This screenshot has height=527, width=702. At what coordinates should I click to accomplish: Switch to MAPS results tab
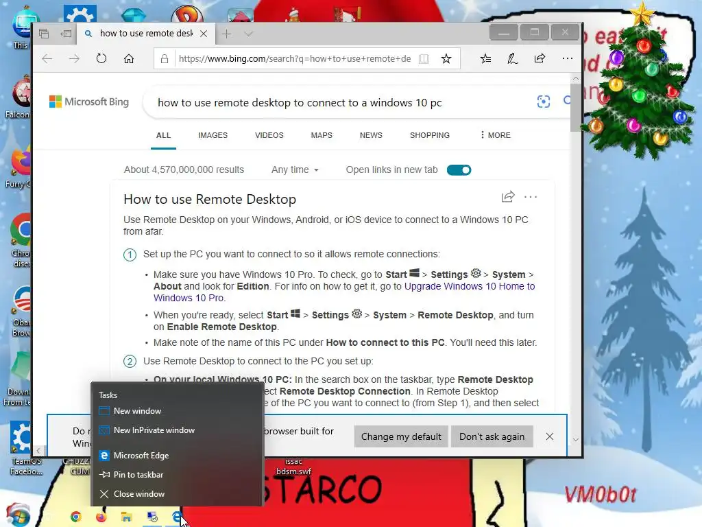322,135
